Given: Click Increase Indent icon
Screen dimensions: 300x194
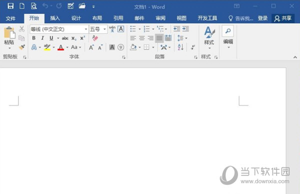Looking at the screenshot, I should pos(185,29).
